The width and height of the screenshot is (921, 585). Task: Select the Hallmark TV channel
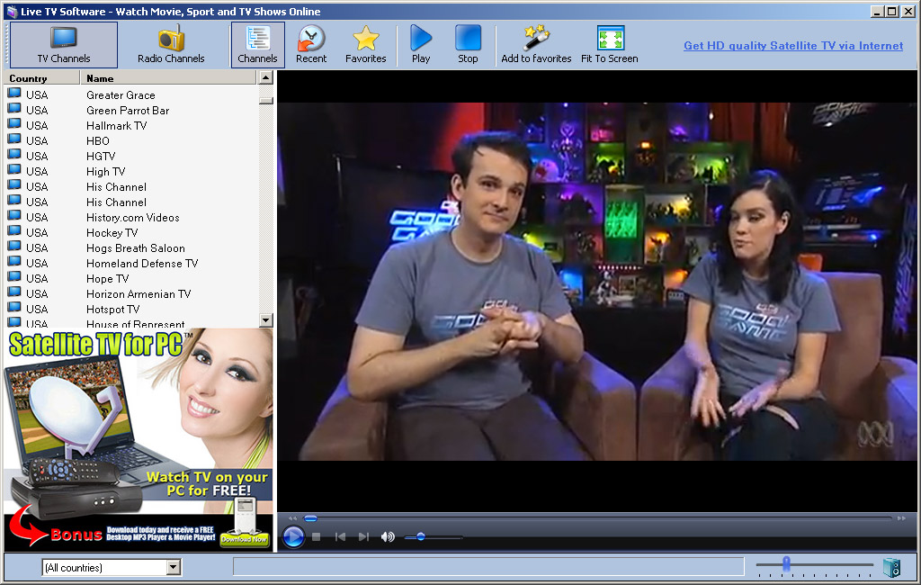116,126
